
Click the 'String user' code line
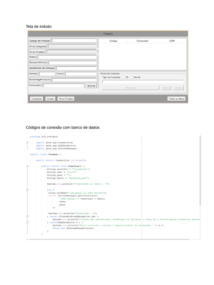coord(62,172)
